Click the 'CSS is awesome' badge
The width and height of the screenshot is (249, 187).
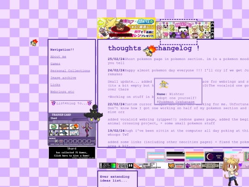tap(159, 166)
